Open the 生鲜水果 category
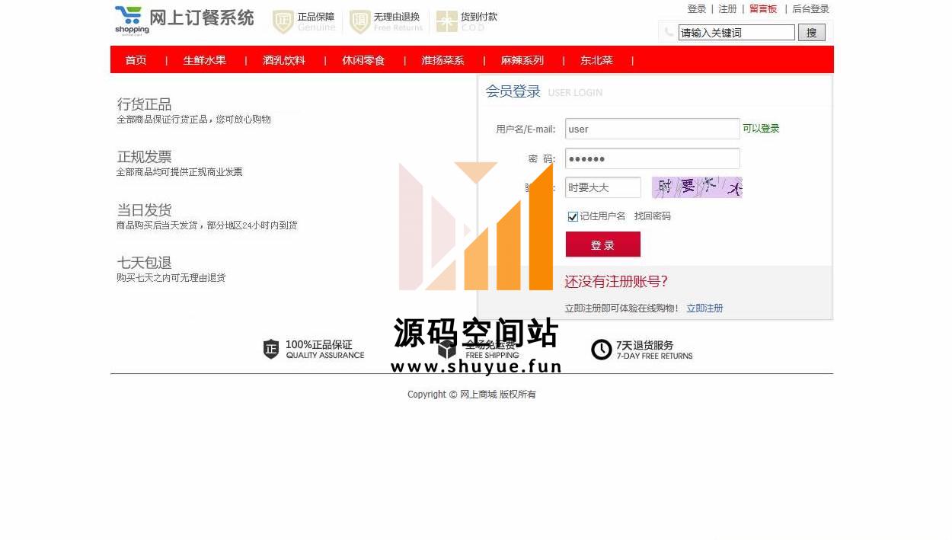Image resolution: width=952 pixels, height=540 pixels. click(205, 60)
